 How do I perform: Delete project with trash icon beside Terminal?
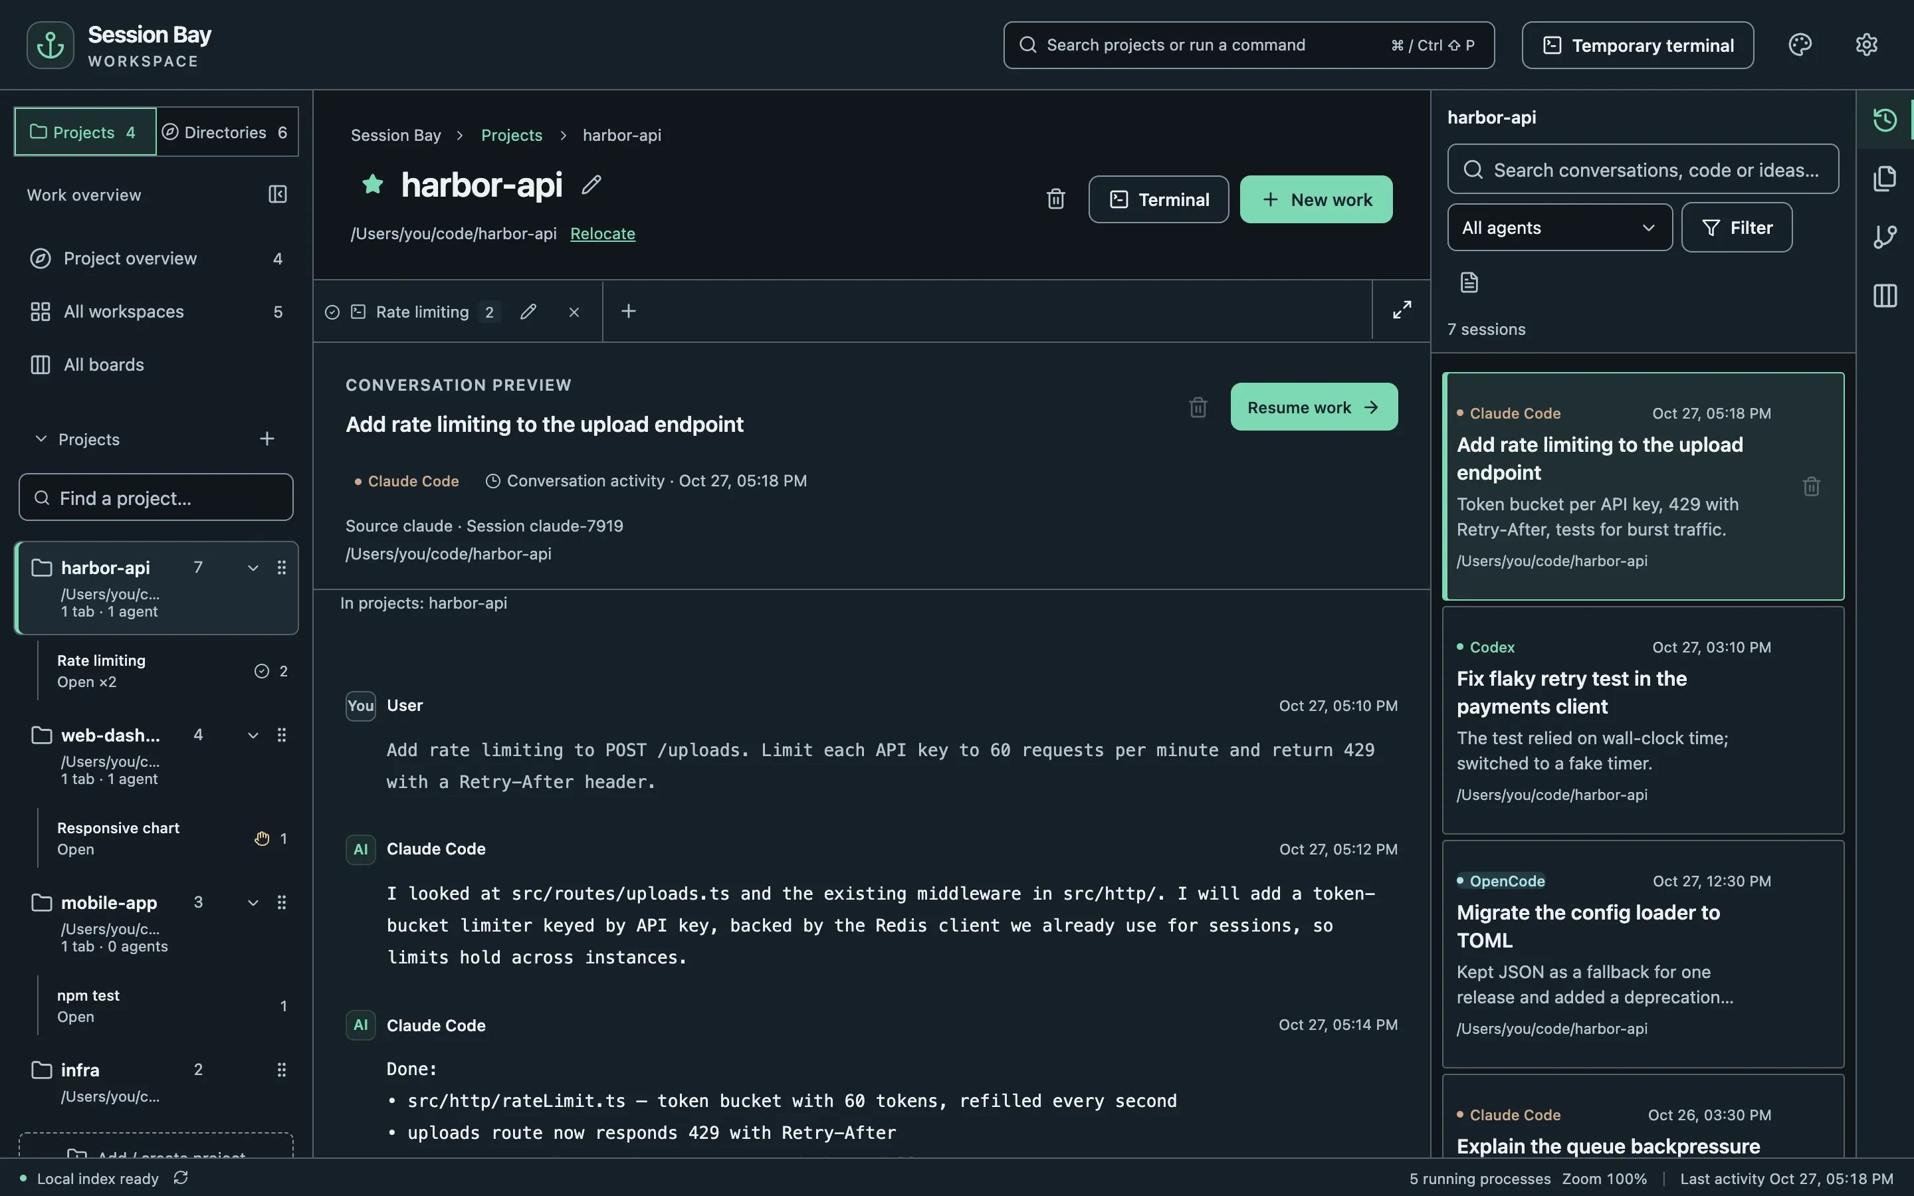[1056, 199]
